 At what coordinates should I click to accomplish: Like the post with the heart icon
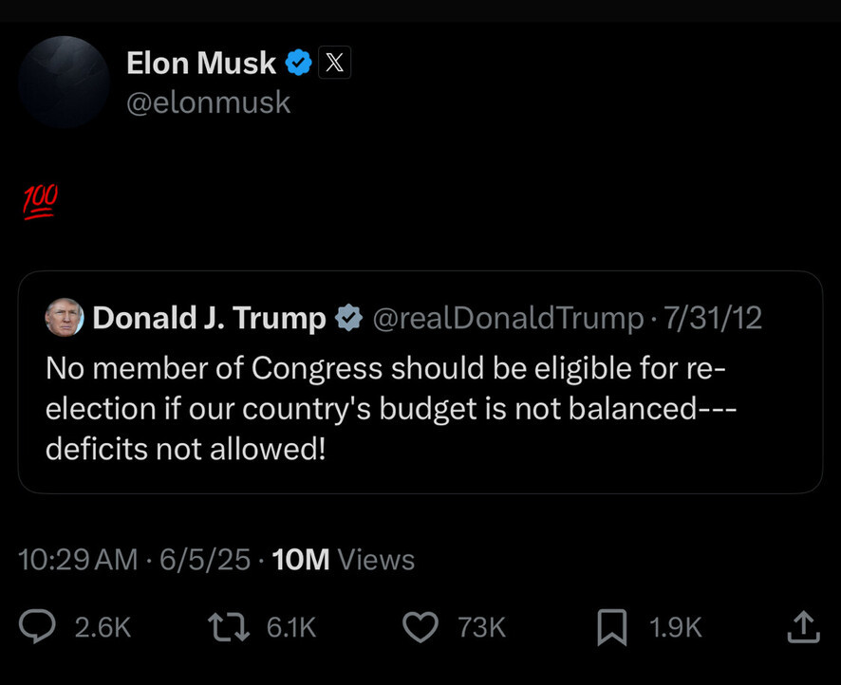coord(420,626)
